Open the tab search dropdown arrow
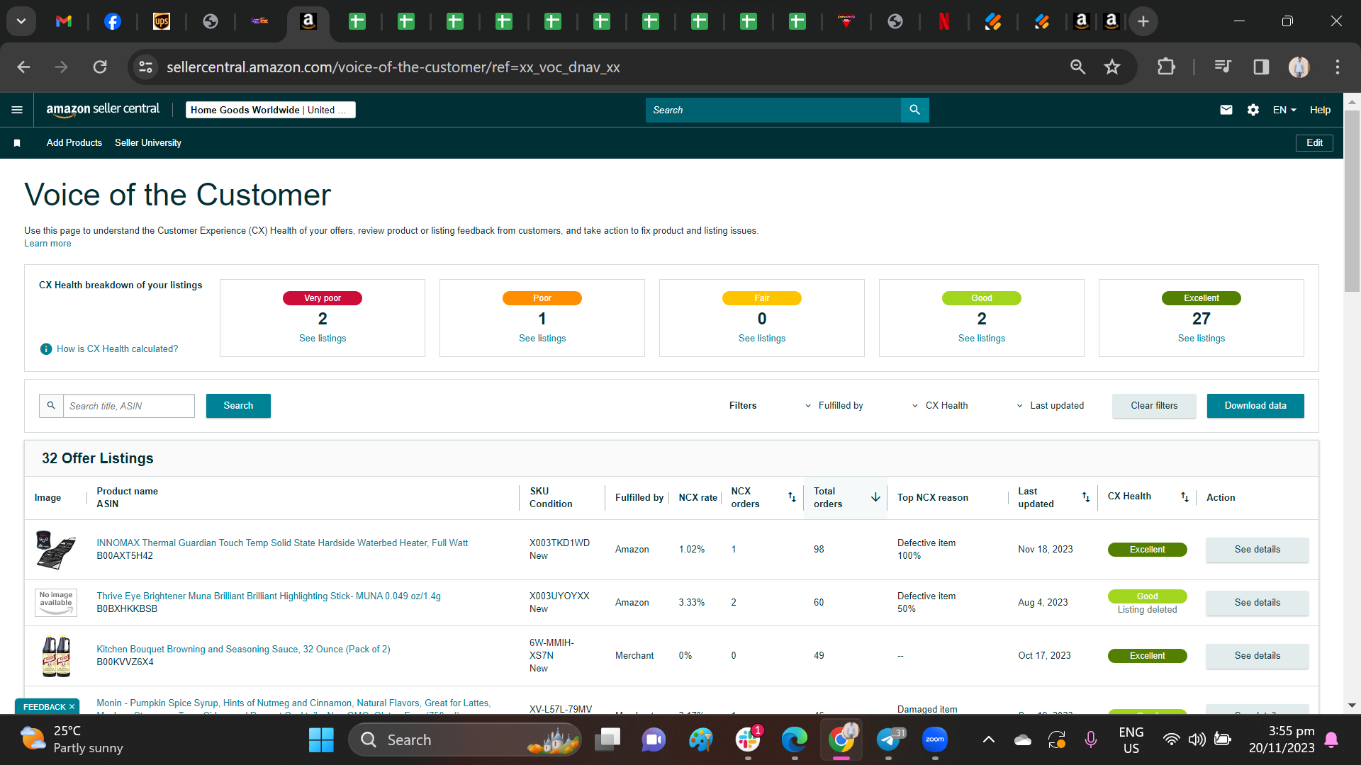The width and height of the screenshot is (1361, 765). 21,21
